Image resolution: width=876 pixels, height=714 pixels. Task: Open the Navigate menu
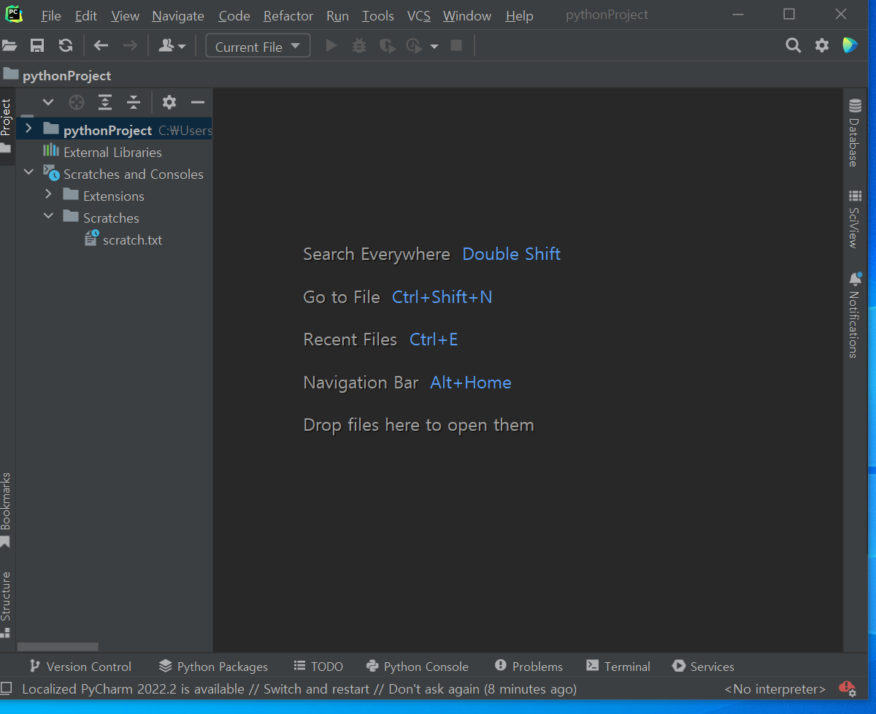(x=178, y=15)
